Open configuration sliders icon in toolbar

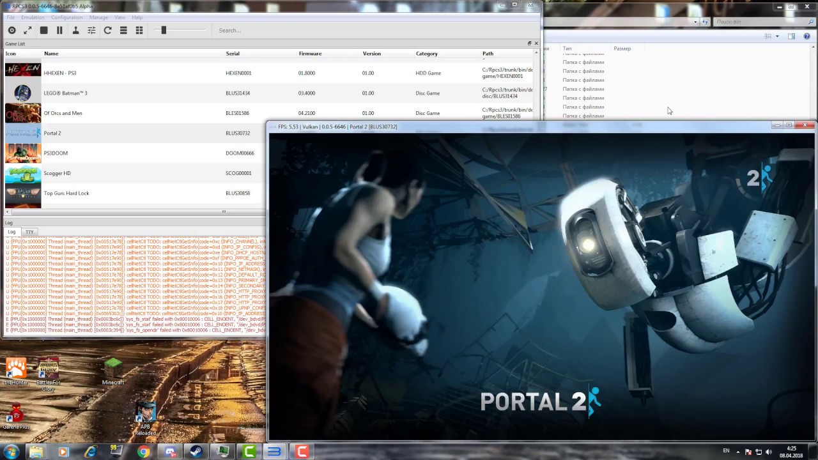point(91,30)
